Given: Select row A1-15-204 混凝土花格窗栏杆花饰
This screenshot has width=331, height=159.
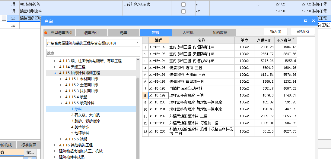Looking at the screenshot, I should [x=220, y=131].
